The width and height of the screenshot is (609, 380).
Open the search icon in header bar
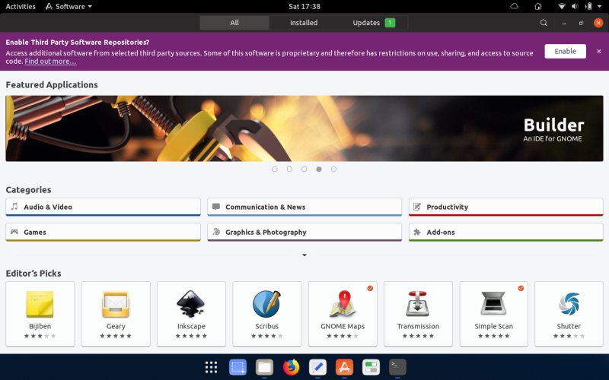[x=544, y=23]
